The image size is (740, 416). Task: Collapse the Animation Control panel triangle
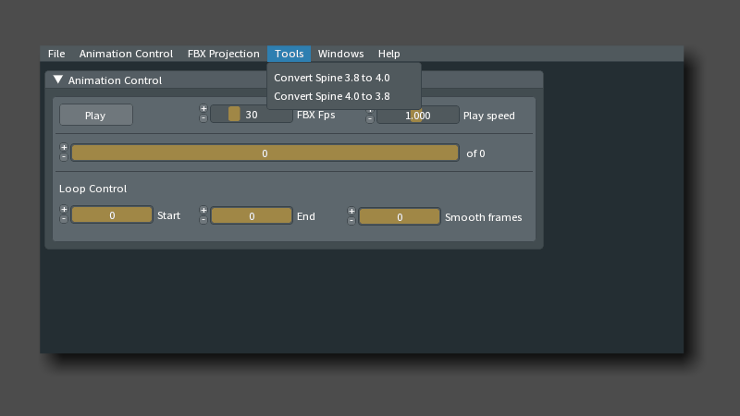coord(57,80)
